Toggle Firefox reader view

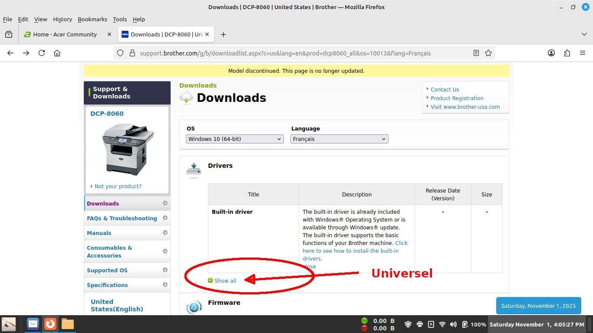coord(476,53)
